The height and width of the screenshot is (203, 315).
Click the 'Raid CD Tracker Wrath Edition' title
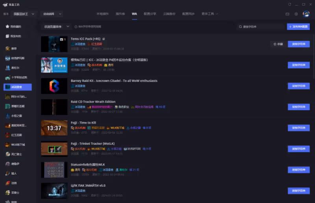93,102
